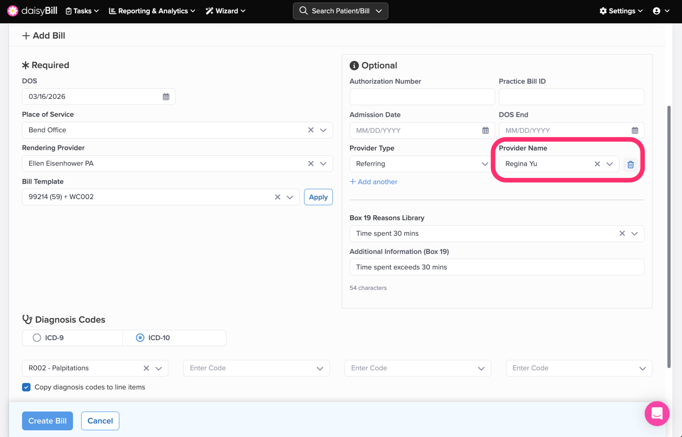The image size is (682, 437).
Task: Expand Box 19 Reasons Library dropdown
Action: pos(634,234)
